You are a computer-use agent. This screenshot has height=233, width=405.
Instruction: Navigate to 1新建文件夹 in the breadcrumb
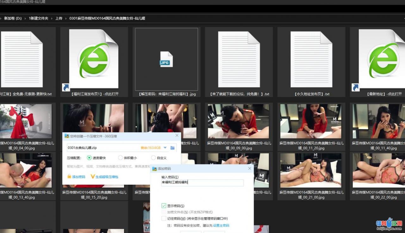tap(39, 18)
